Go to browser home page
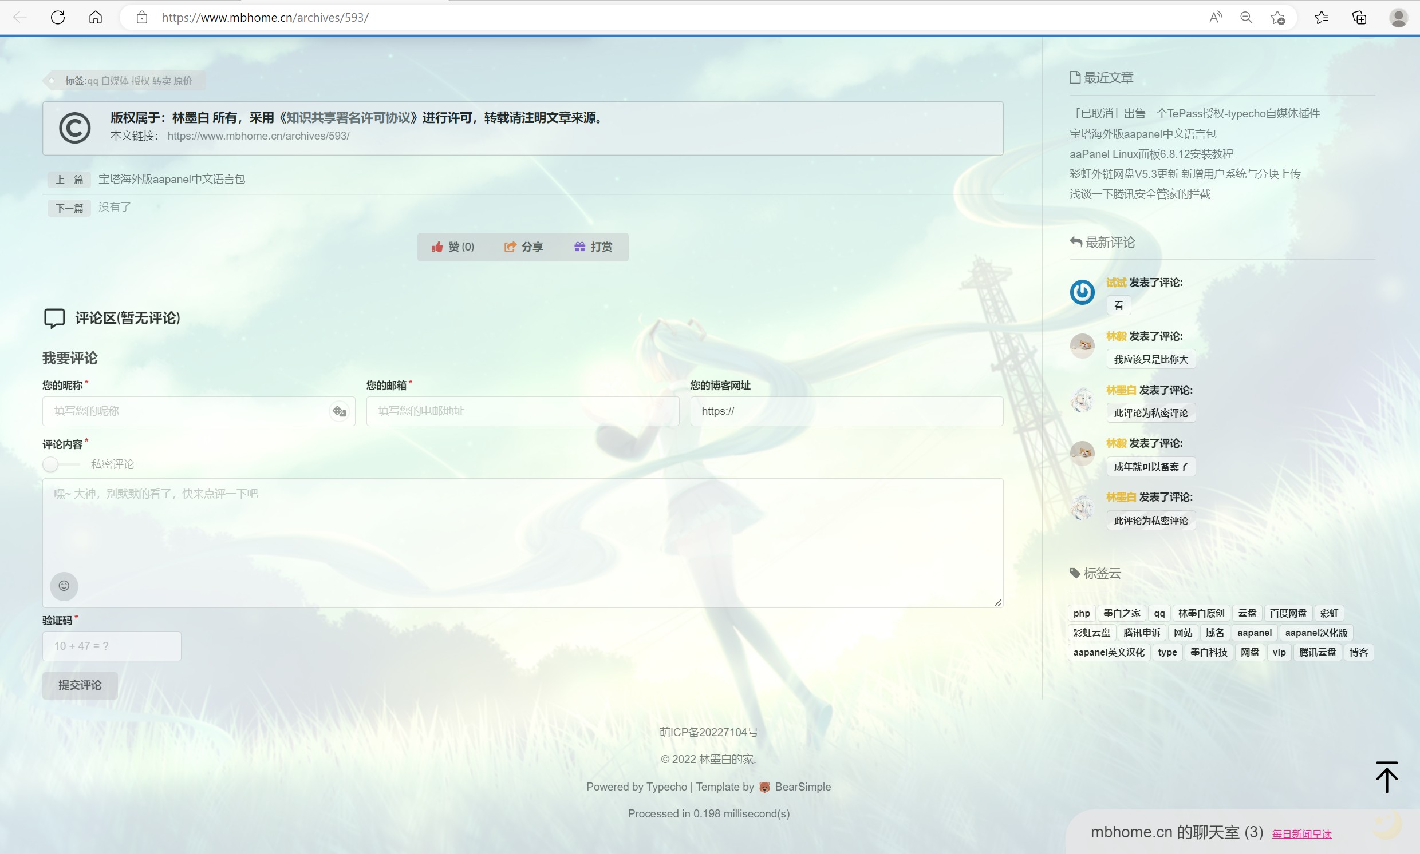The width and height of the screenshot is (1420, 854). coord(96,17)
